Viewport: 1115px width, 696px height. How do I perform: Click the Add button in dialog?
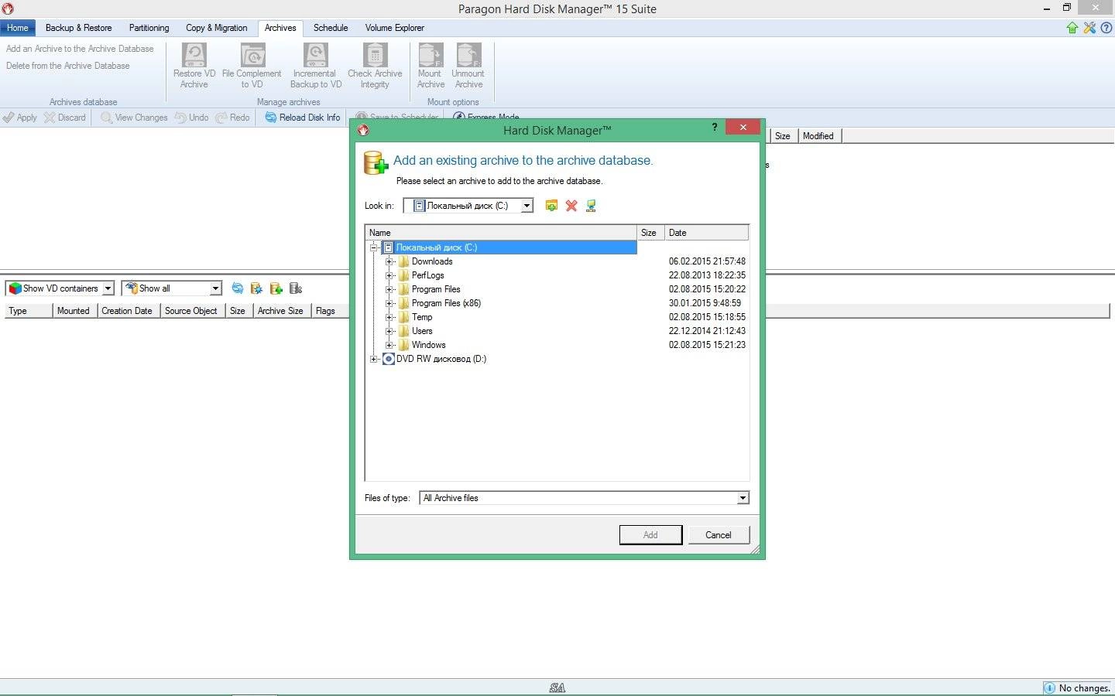[x=650, y=535]
